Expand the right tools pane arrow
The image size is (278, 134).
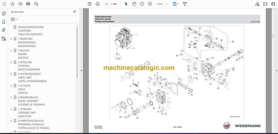click(x=276, y=71)
